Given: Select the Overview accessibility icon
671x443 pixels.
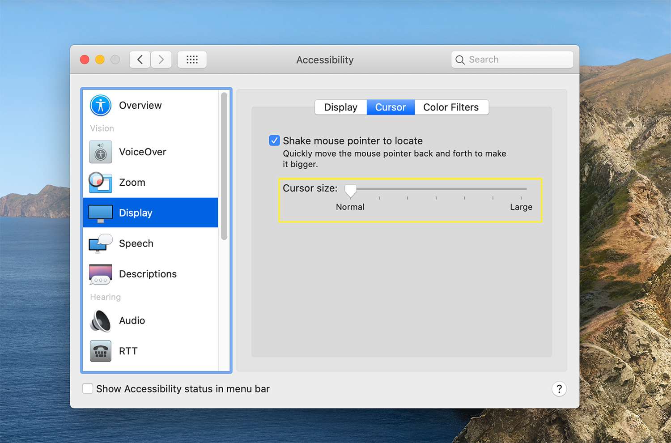Looking at the screenshot, I should 101,106.
